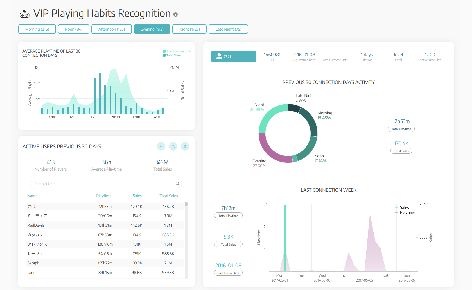The image size is (472, 290).
Task: Click the user avatar icon beside さば
Action: click(x=219, y=56)
